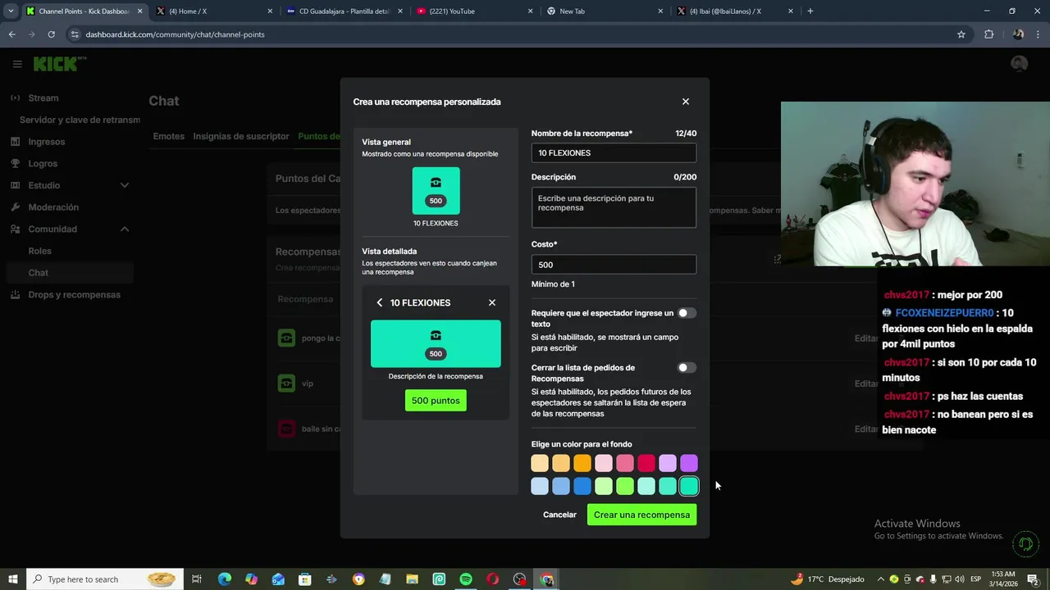Select the hot pink background color
Screen dimensions: 1050x590
click(x=625, y=464)
